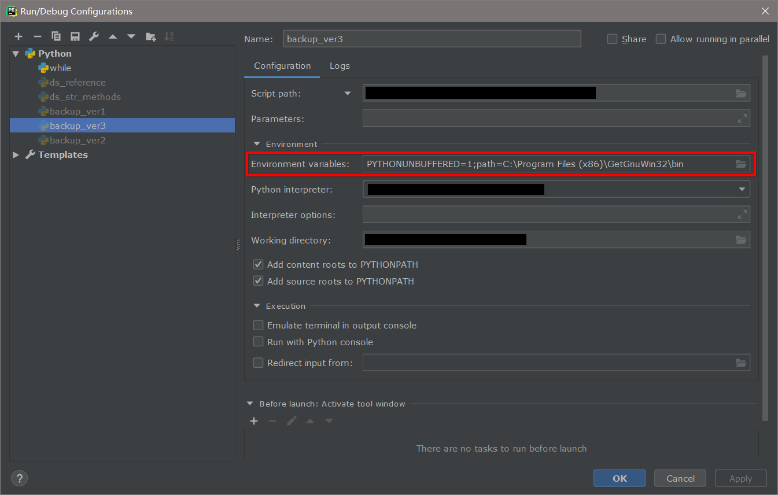Viewport: 778px width, 495px height.
Task: Expand the Parameters field editor
Action: [x=742, y=118]
